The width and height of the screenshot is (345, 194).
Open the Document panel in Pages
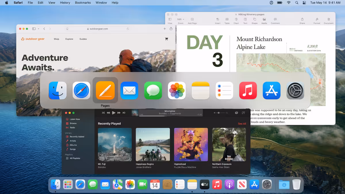(x=329, y=21)
